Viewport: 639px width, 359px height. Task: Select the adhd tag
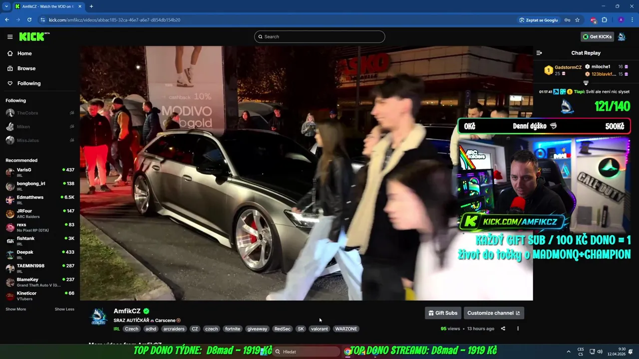click(x=151, y=329)
